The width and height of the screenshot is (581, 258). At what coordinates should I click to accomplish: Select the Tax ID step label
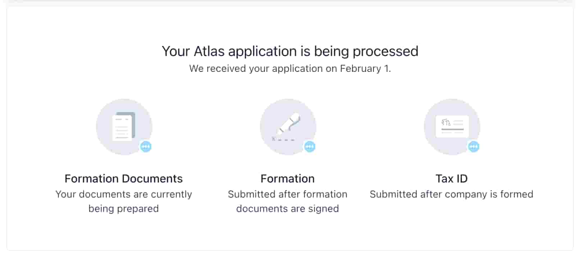[x=452, y=179]
